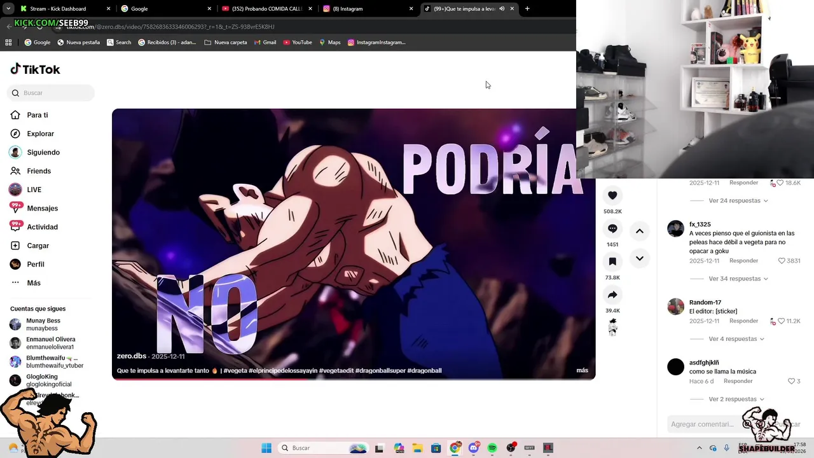Click the Agregar comentario field
This screenshot has height=458, width=814.
tap(703, 424)
